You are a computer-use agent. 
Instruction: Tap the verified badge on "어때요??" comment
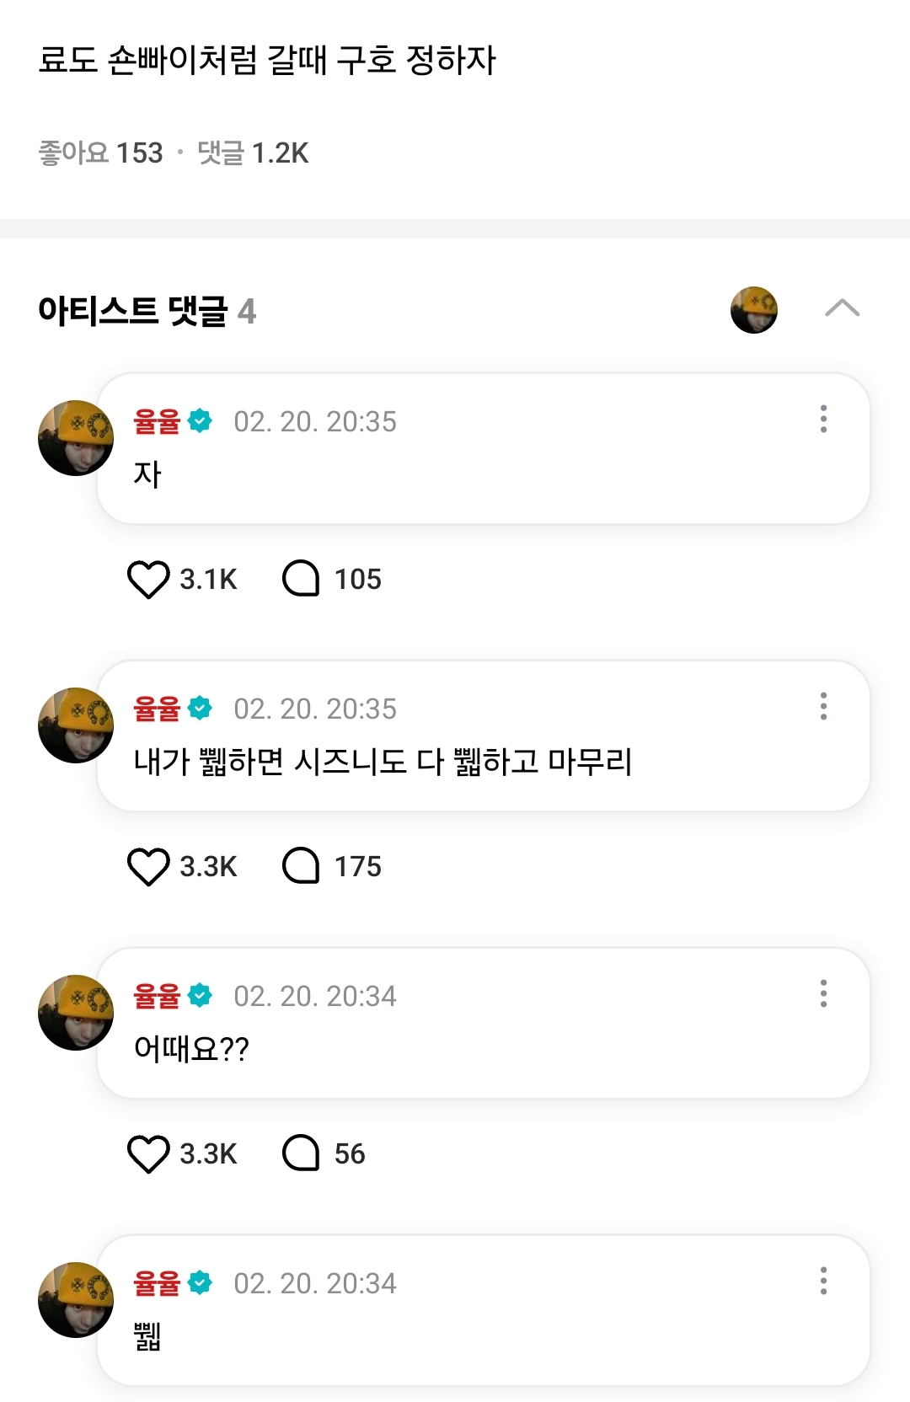[201, 996]
